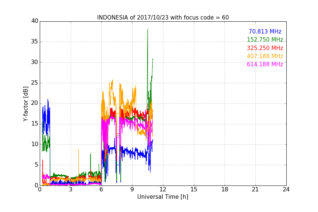Click the y-axis tick label 5
Screen dimensions: 318x212
tap(36, 165)
